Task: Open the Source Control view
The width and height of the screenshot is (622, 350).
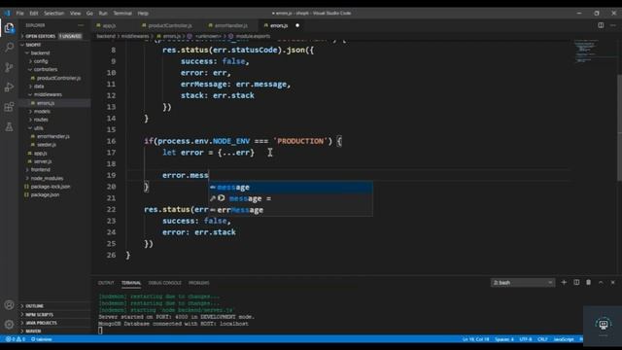Action: coord(9,67)
